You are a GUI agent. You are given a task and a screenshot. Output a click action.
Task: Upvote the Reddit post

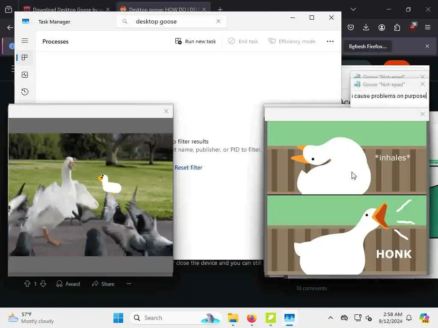point(27,284)
